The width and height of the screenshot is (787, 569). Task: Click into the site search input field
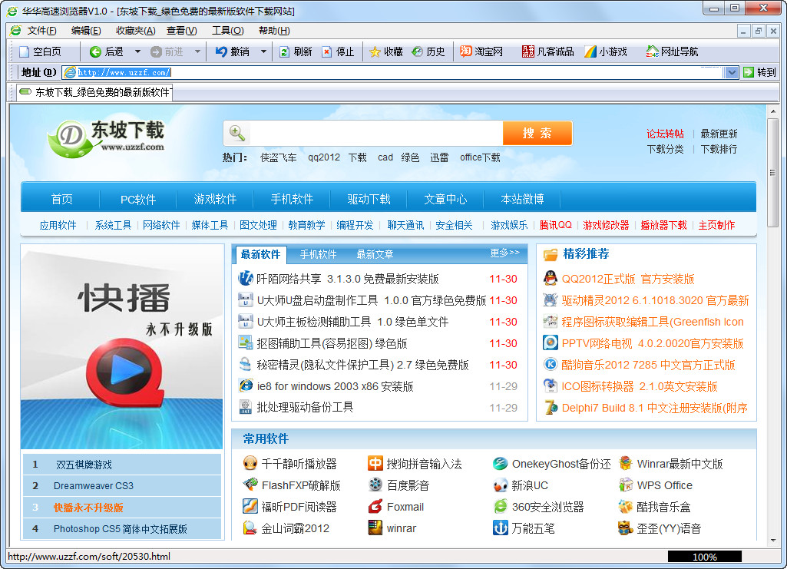pos(375,134)
